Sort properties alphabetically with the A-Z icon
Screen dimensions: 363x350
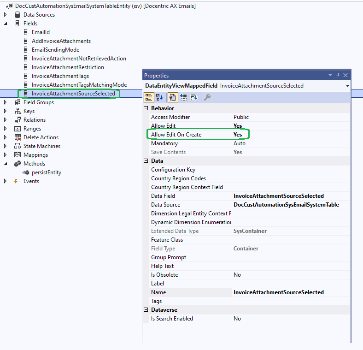point(159,97)
